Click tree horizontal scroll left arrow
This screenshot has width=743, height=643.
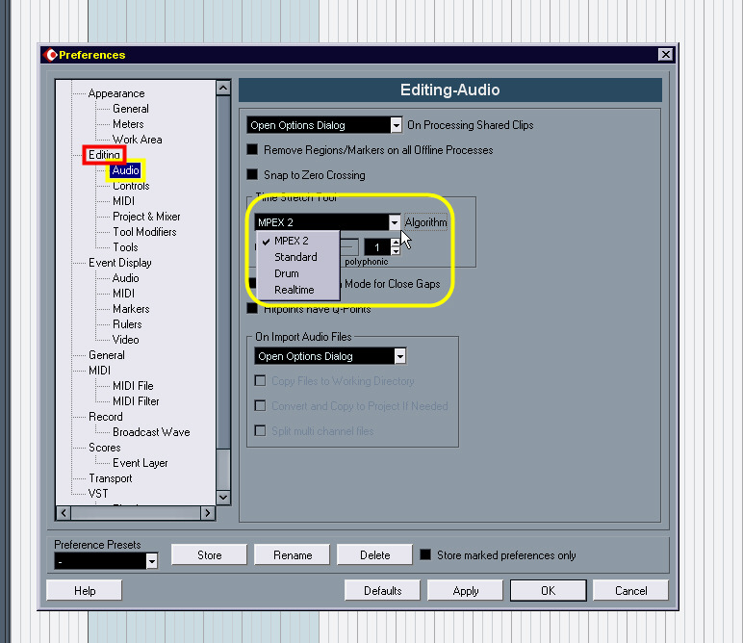(64, 513)
